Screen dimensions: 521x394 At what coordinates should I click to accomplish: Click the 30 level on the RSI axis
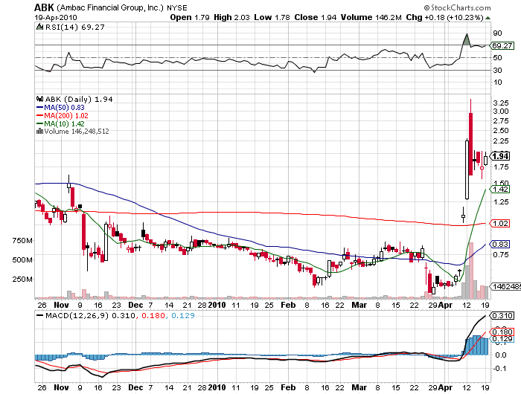click(x=497, y=70)
